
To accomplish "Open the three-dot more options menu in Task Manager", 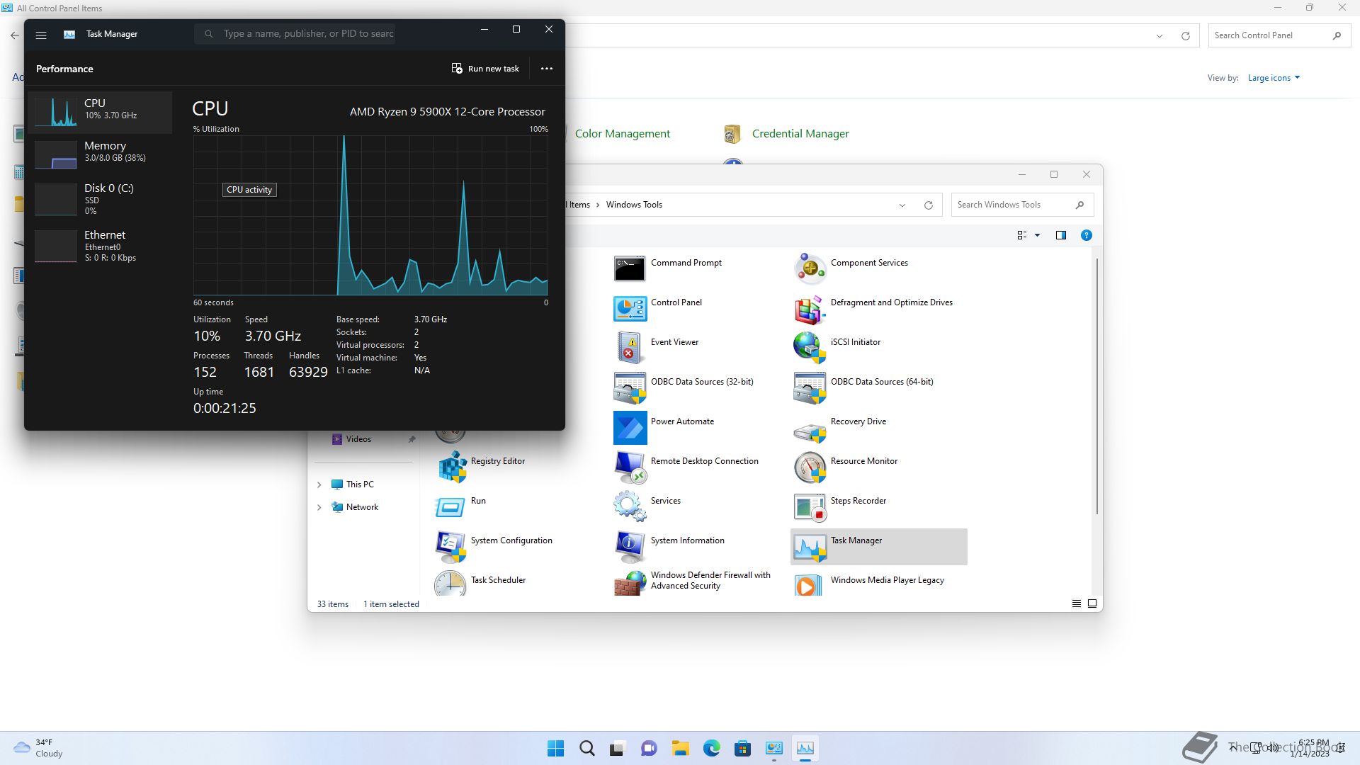I will 547,69.
